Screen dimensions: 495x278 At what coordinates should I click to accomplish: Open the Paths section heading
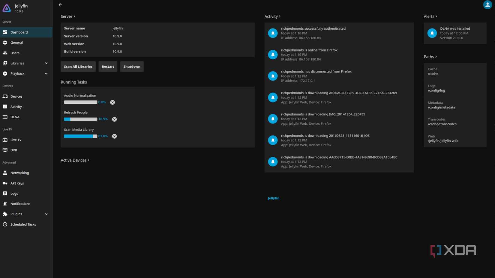click(x=430, y=57)
